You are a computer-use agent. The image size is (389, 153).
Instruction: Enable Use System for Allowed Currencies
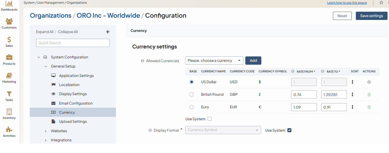tap(210, 119)
